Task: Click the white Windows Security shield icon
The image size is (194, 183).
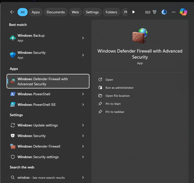Action: point(13,136)
